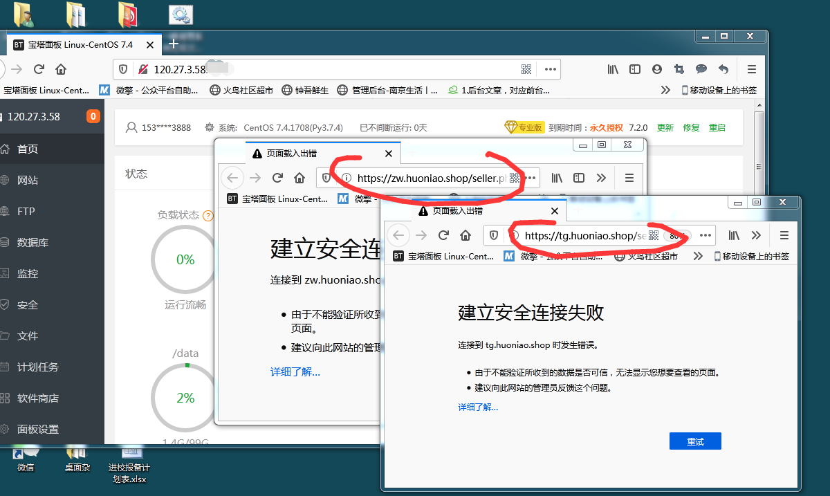830x496 pixels.
Task: Open the Firefox hamburger menu
Action: 752,69
